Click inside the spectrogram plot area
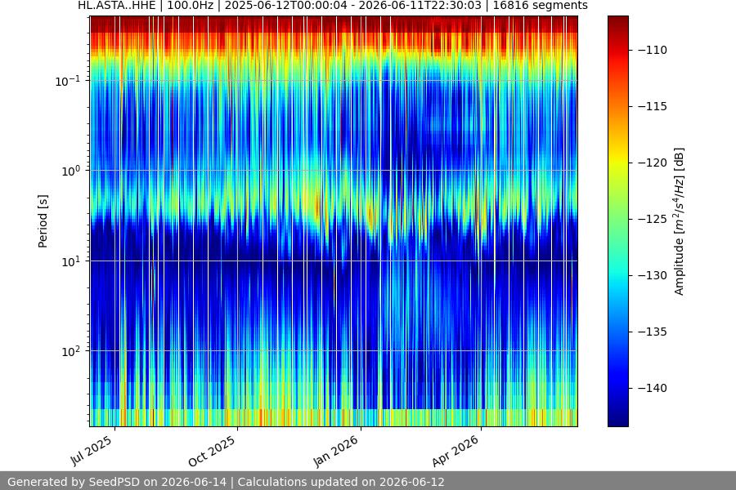The image size is (736, 490). pos(334,220)
